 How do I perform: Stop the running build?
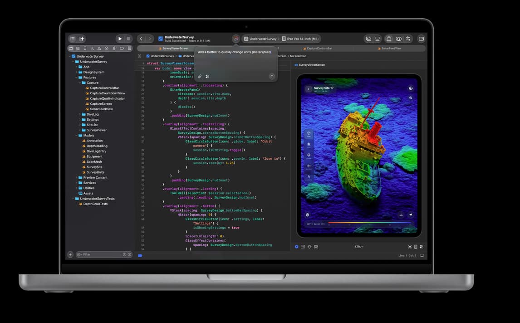pos(128,39)
